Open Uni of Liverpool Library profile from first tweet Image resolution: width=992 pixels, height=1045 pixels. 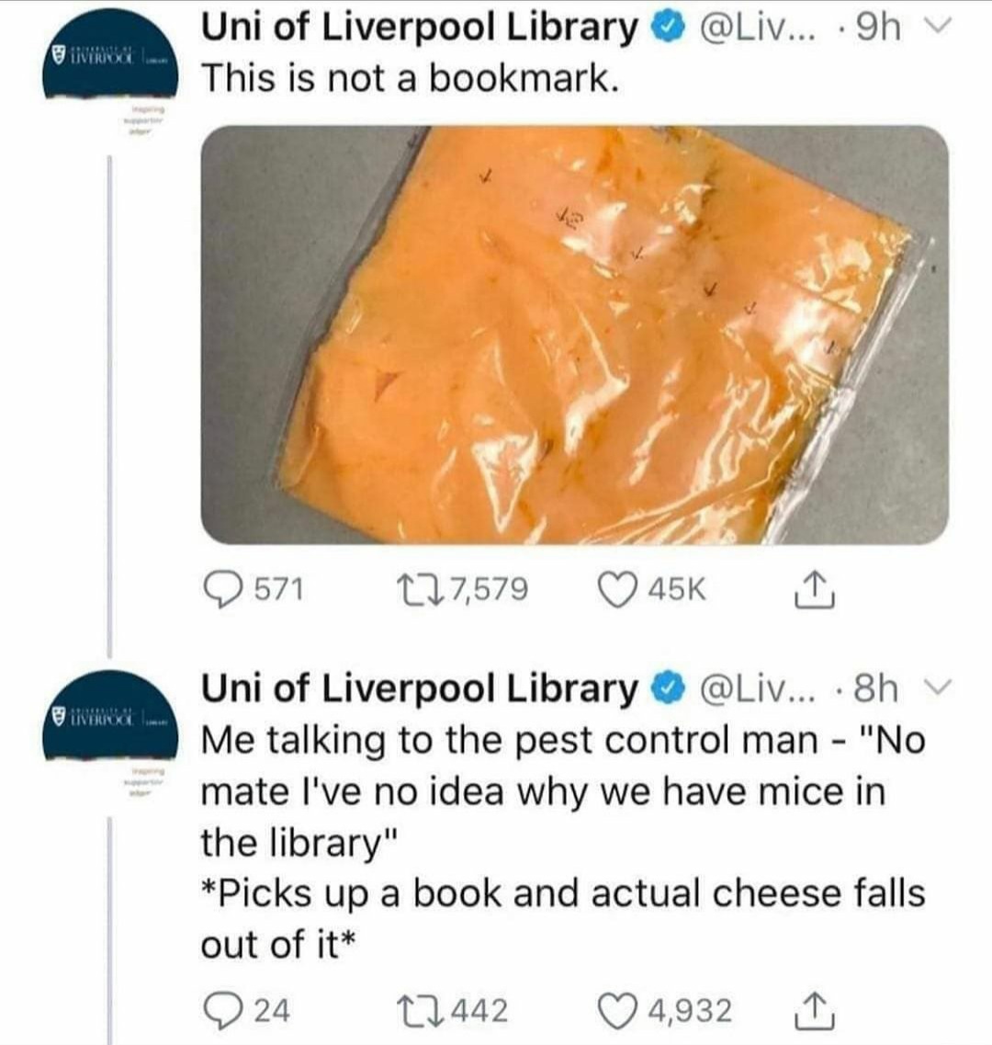(x=420, y=28)
